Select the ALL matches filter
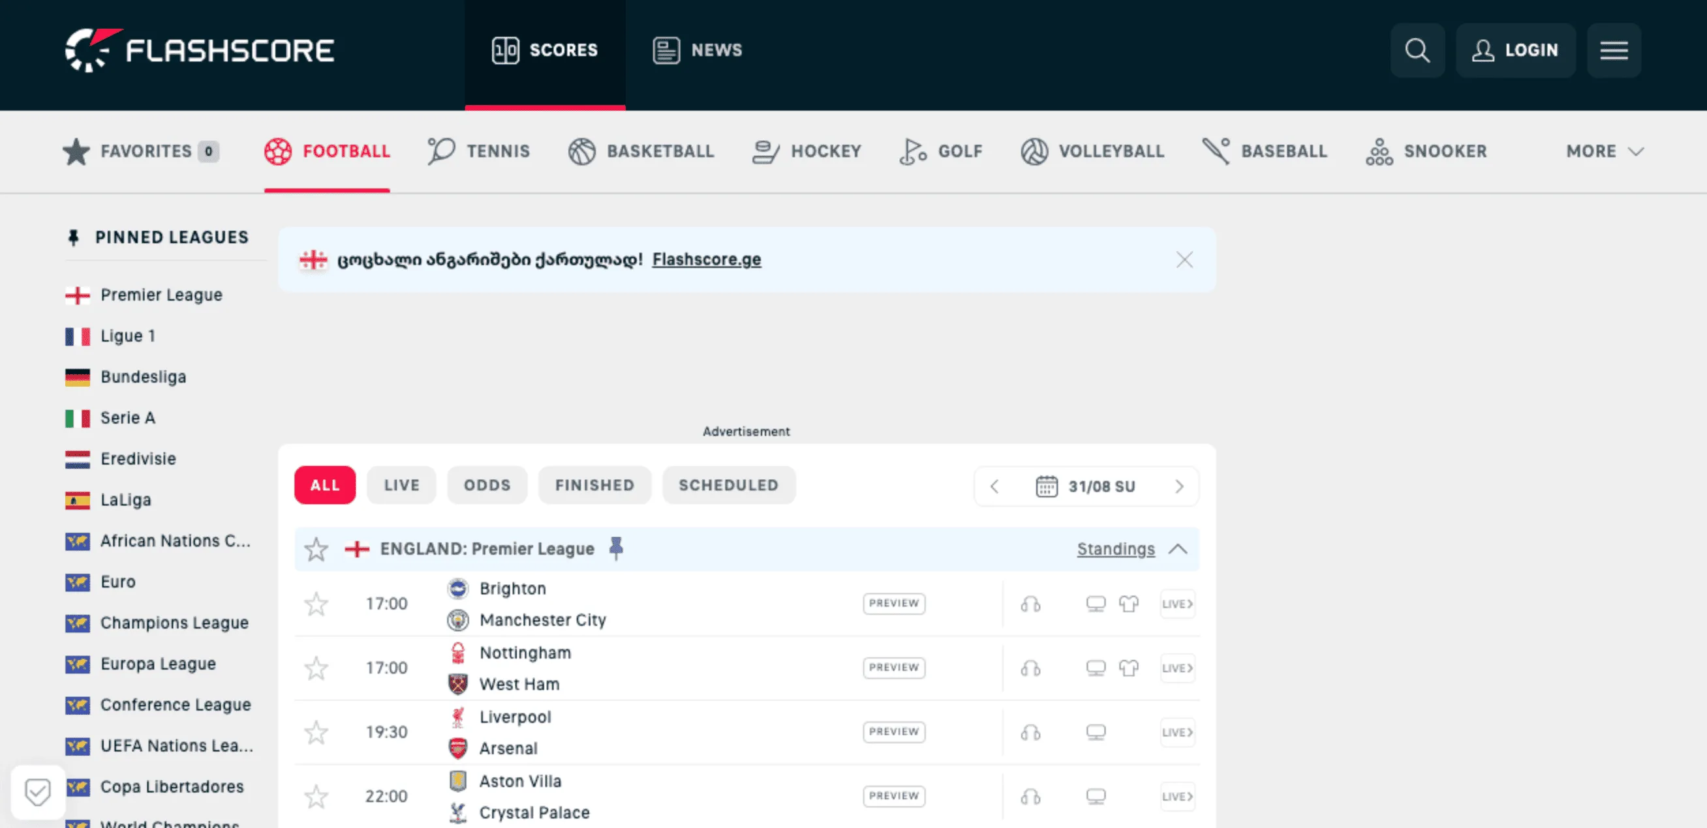Screen dimensions: 1707x828 pos(325,485)
